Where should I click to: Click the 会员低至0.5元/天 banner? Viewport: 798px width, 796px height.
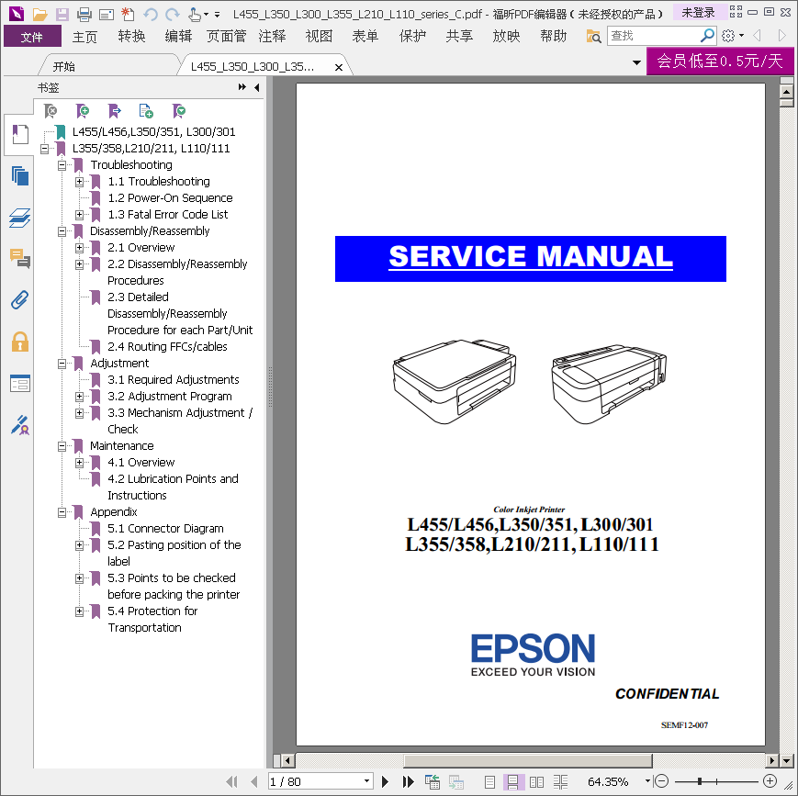click(720, 62)
